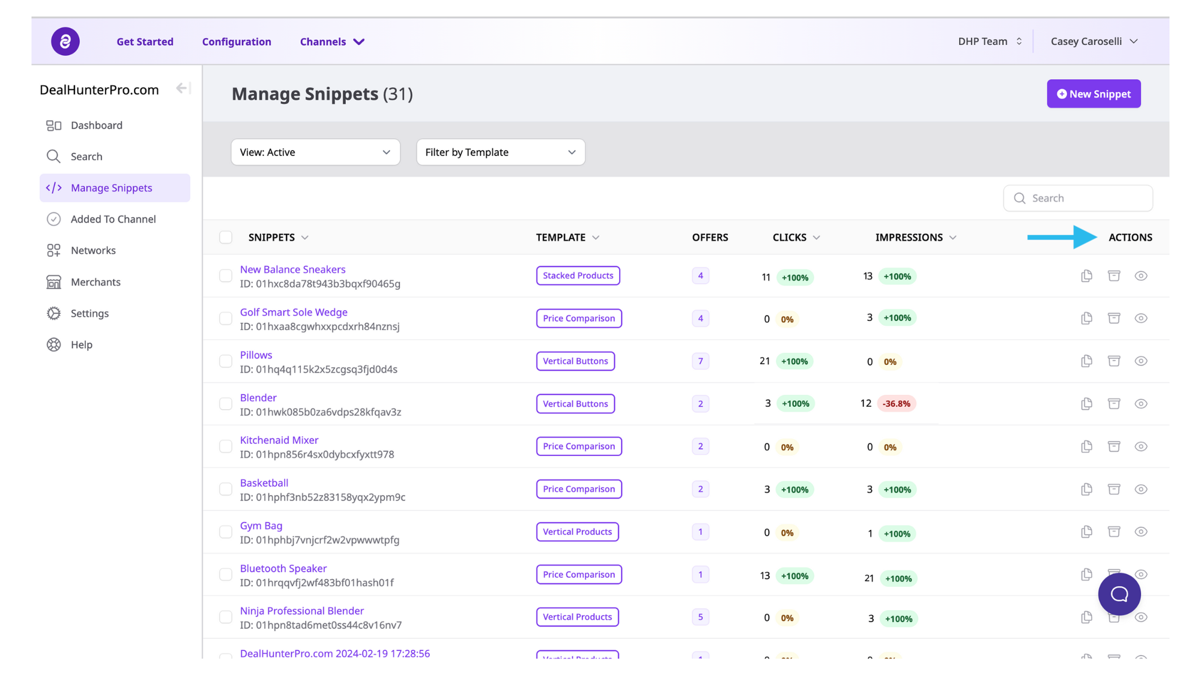Collapse sidebar with the arrow icon
This screenshot has width=1201, height=675.
[x=183, y=89]
